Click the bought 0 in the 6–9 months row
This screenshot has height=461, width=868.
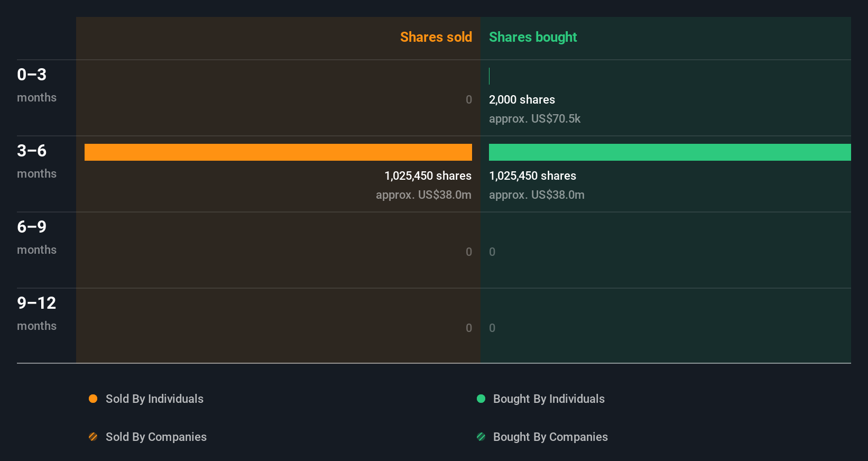pyautogui.click(x=492, y=252)
